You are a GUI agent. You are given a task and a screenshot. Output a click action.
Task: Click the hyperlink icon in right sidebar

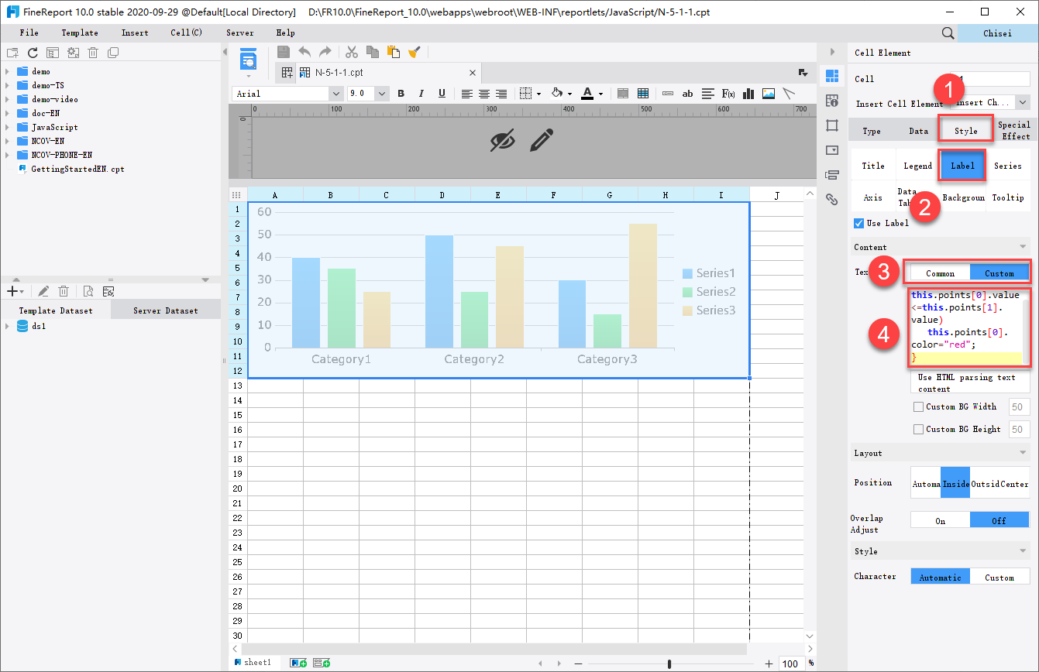click(x=832, y=199)
